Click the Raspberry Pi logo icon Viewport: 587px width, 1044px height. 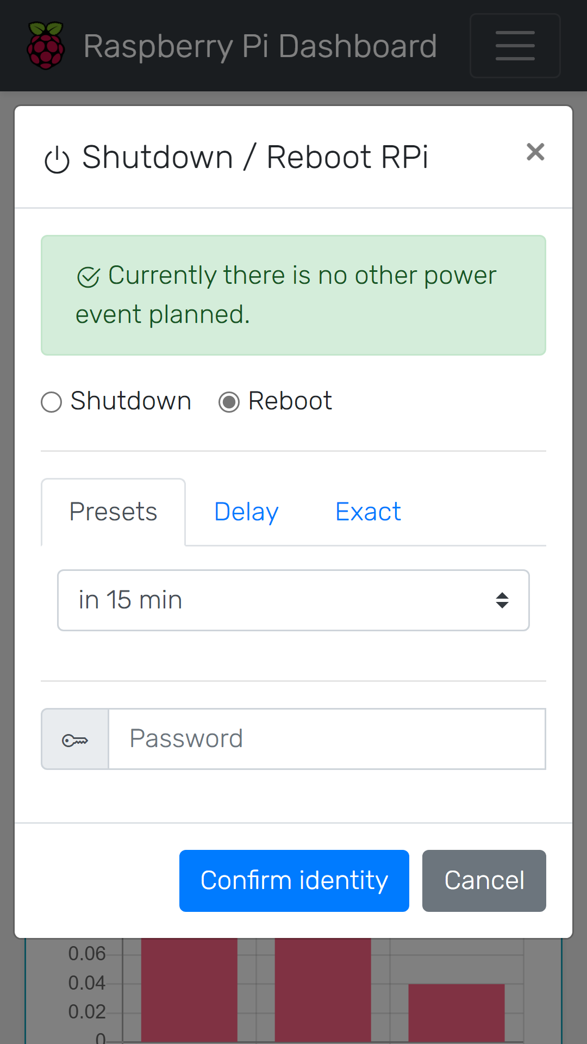point(46,46)
